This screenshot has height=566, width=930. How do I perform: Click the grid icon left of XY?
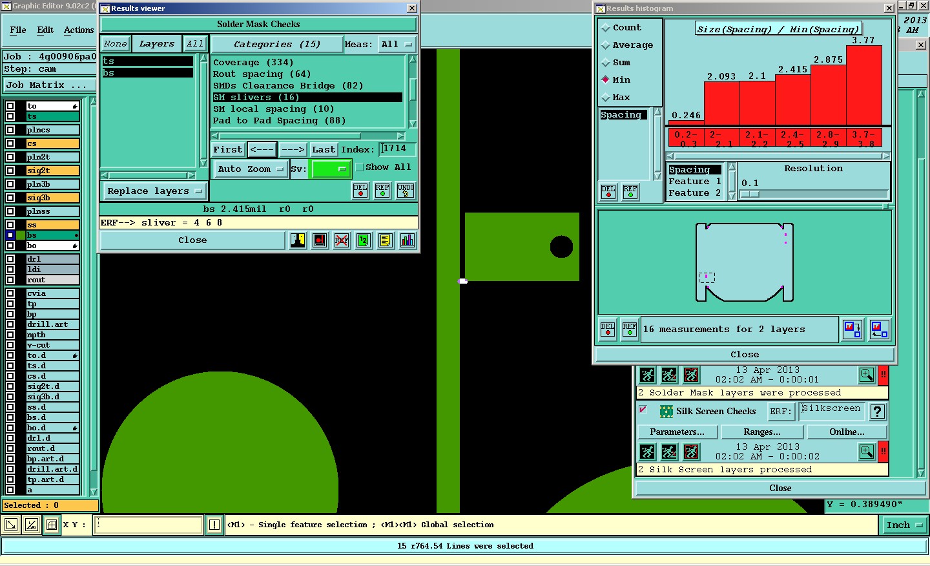(52, 525)
